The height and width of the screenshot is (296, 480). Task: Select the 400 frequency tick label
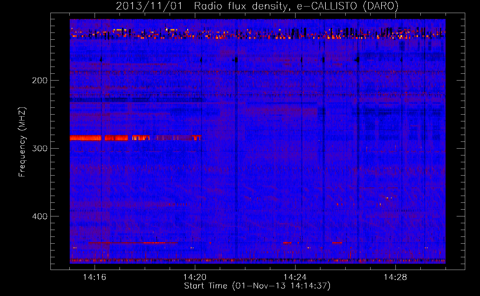40,216
